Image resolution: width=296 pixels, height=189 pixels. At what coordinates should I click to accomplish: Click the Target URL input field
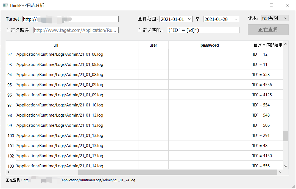tap(70, 19)
